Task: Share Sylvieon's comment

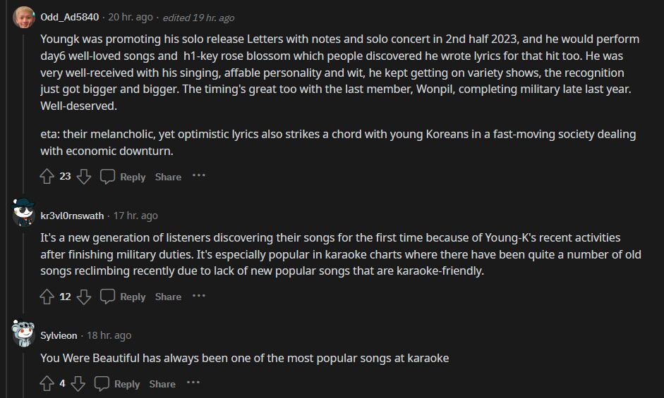Action: point(162,384)
